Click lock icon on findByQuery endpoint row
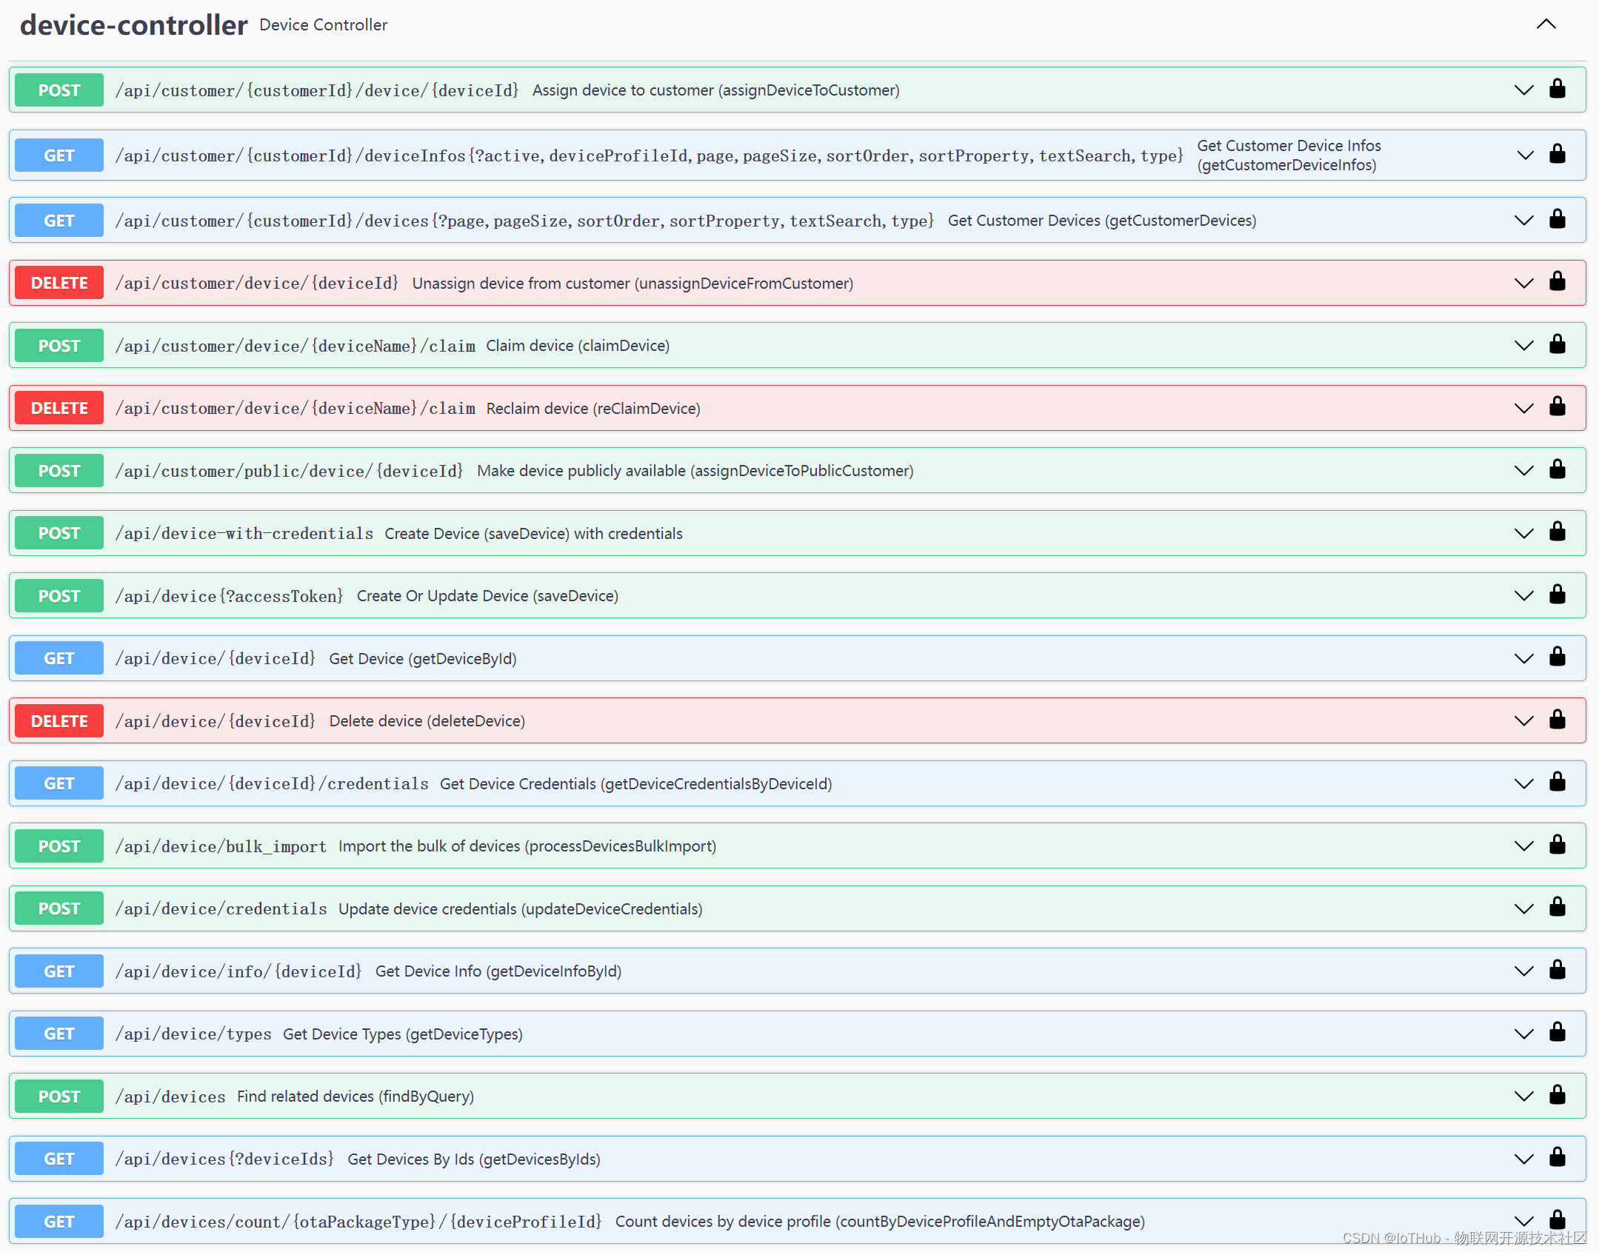The image size is (1599, 1252). (x=1557, y=1096)
